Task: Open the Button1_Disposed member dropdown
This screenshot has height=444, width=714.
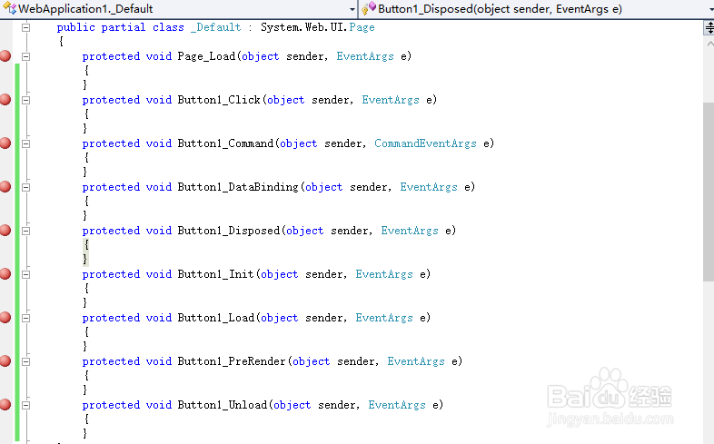Action: 710,9
